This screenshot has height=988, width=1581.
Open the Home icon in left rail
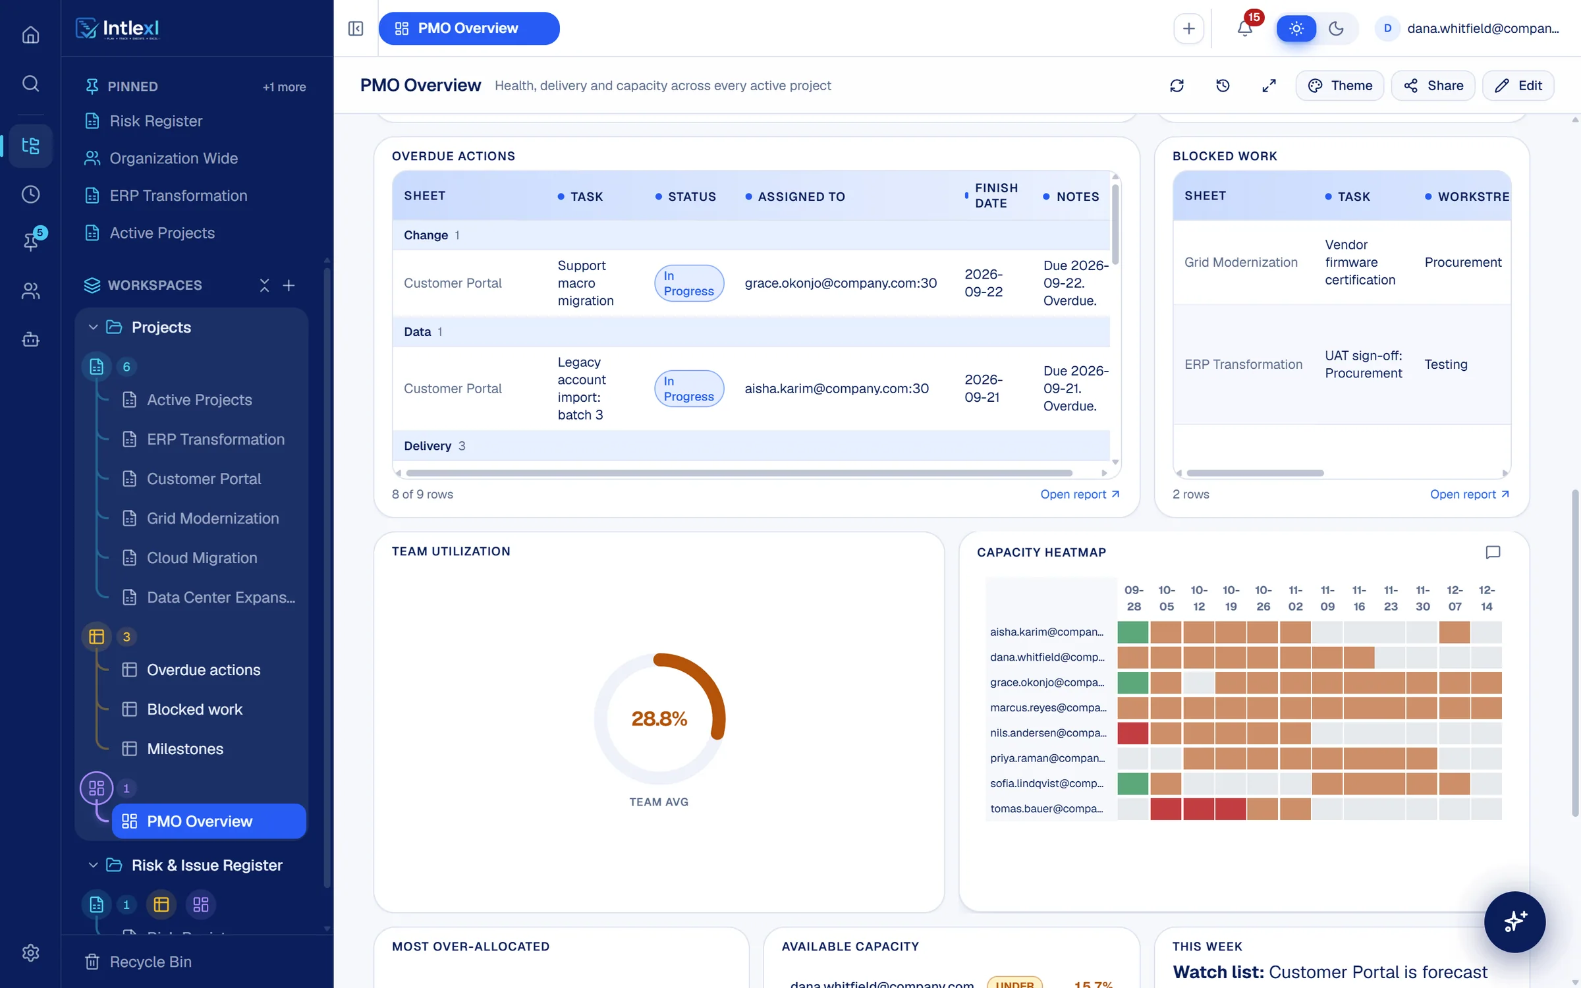pyautogui.click(x=30, y=34)
